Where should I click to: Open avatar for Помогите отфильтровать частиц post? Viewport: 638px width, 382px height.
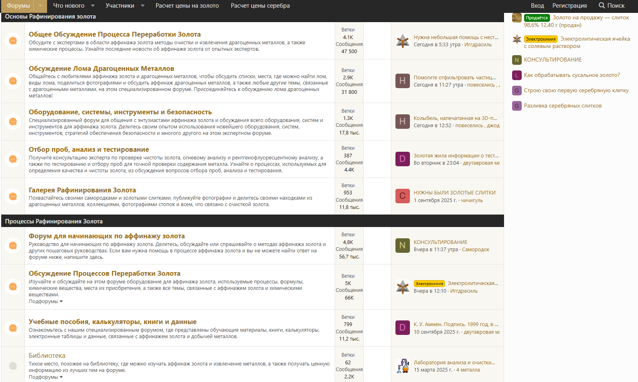tap(402, 81)
